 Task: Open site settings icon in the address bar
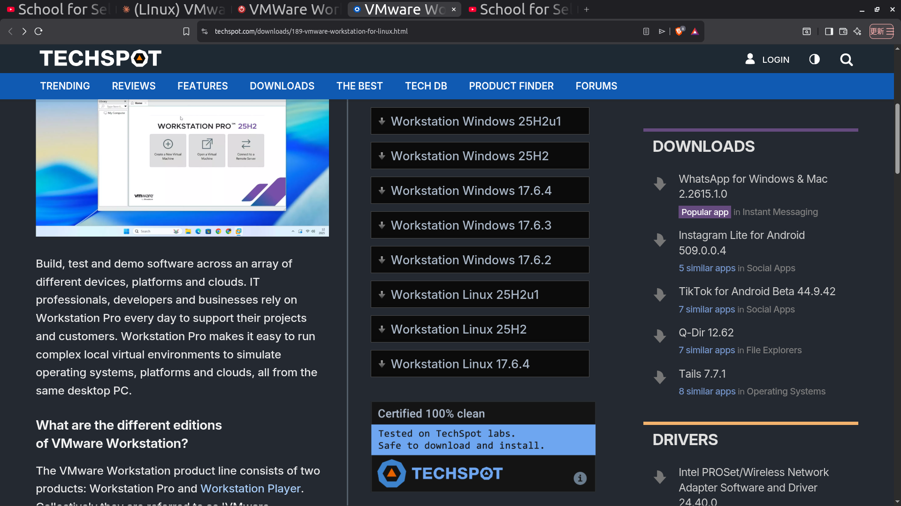coord(205,31)
